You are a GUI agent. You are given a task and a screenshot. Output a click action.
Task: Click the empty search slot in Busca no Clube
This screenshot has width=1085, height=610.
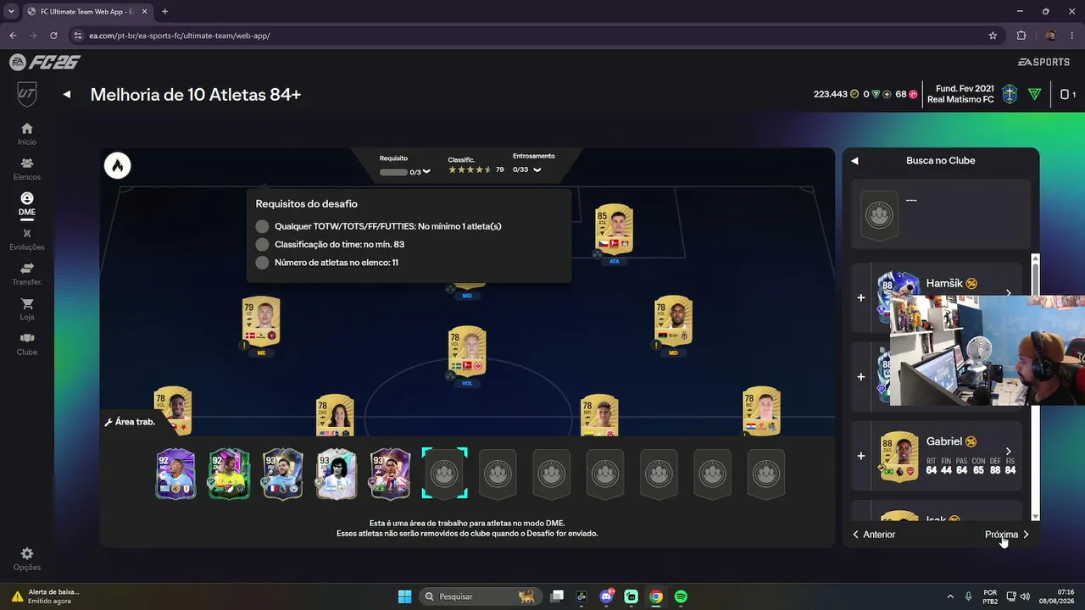879,214
